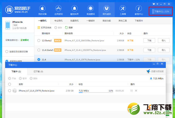Select the iPhone_4.7_11.4_15F79_Restore.ipsw download row radio

(10, 91)
